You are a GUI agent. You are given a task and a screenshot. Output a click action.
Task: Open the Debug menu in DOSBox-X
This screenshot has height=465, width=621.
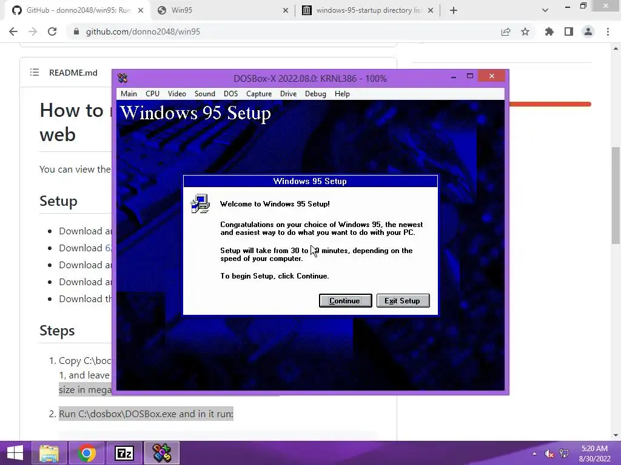click(315, 94)
